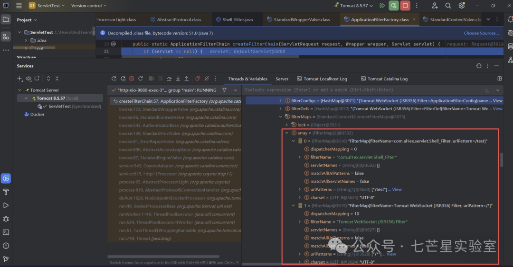Open the Services tool window icon
The height and width of the screenshot is (267, 513).
tap(6, 178)
